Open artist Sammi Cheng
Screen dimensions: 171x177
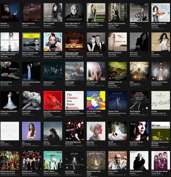(47, 115)
